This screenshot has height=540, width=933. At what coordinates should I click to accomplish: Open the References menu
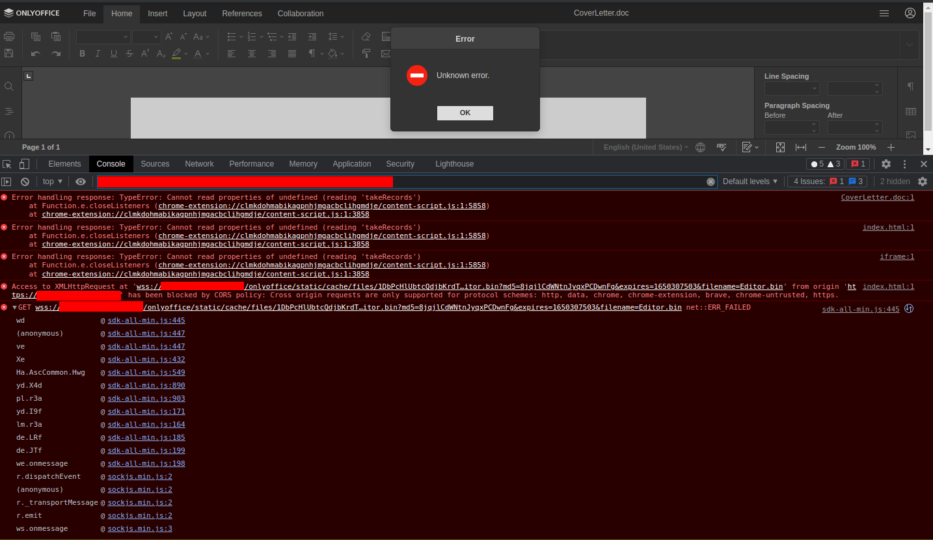(x=241, y=13)
